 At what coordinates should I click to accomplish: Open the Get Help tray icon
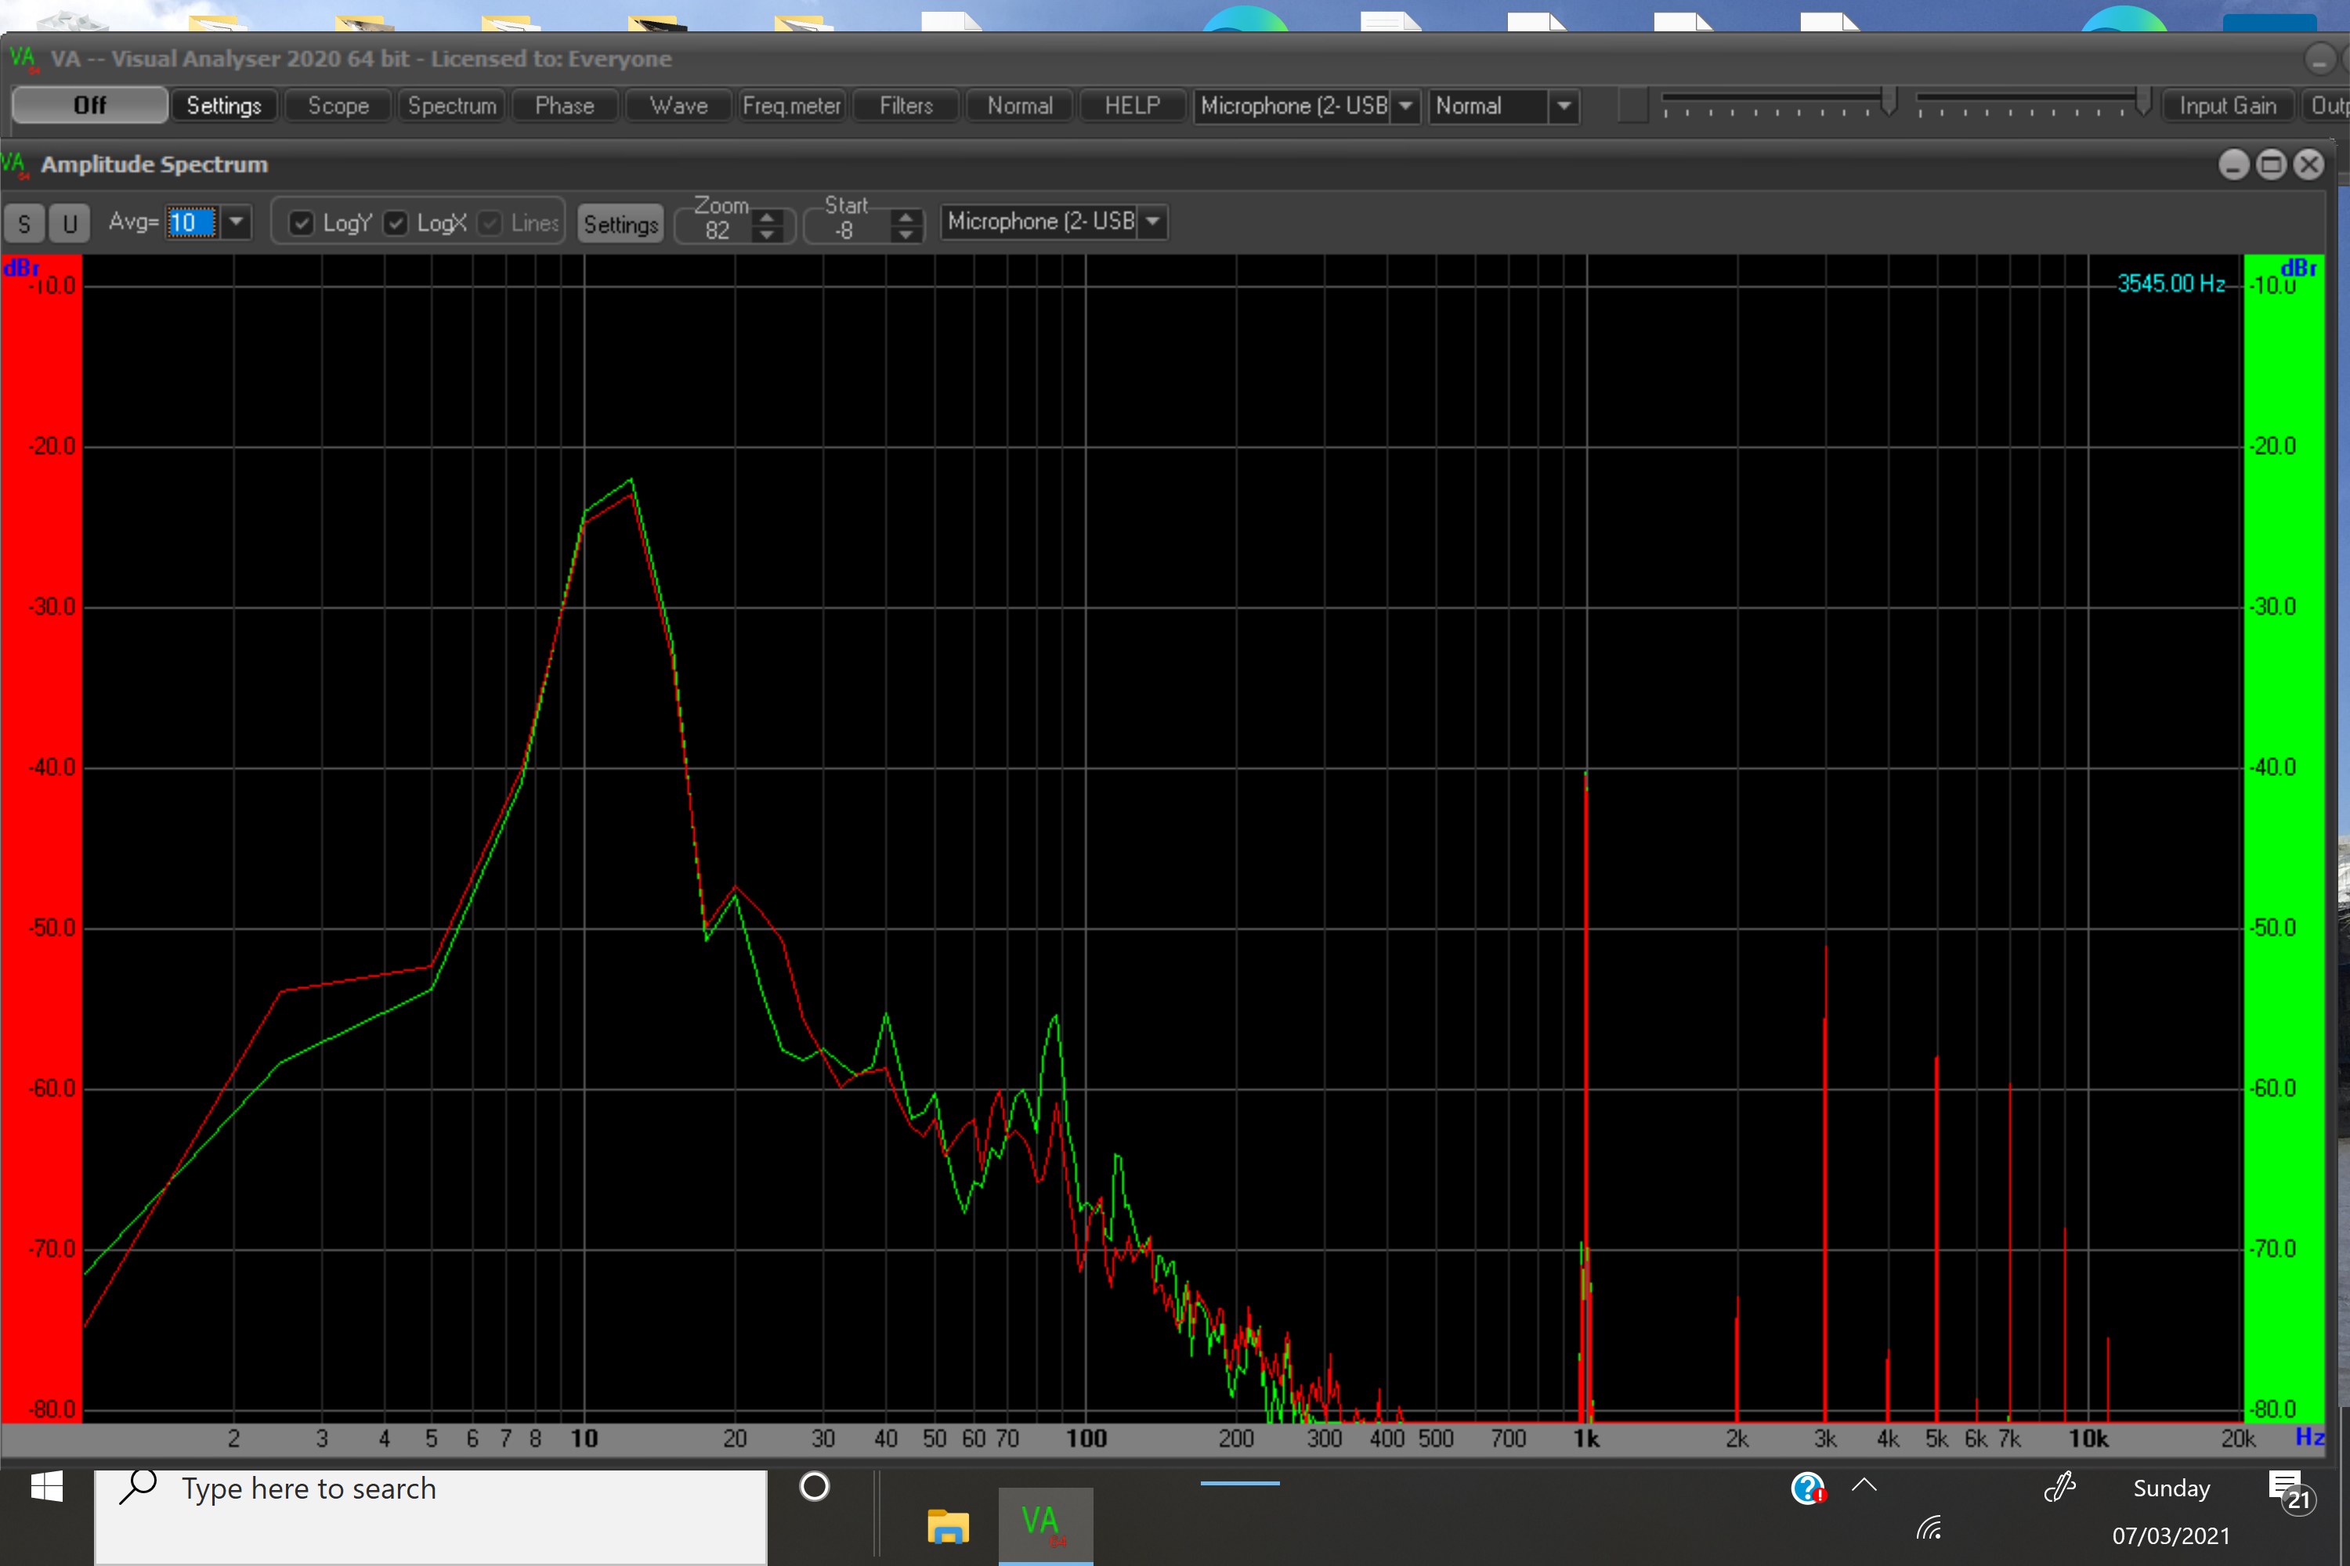click(x=1809, y=1488)
